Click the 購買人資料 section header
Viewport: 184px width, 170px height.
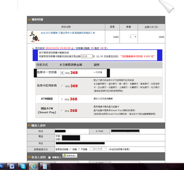(96, 125)
